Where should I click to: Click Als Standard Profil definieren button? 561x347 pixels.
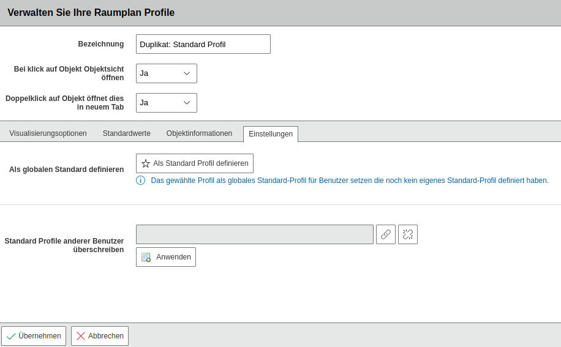(195, 163)
